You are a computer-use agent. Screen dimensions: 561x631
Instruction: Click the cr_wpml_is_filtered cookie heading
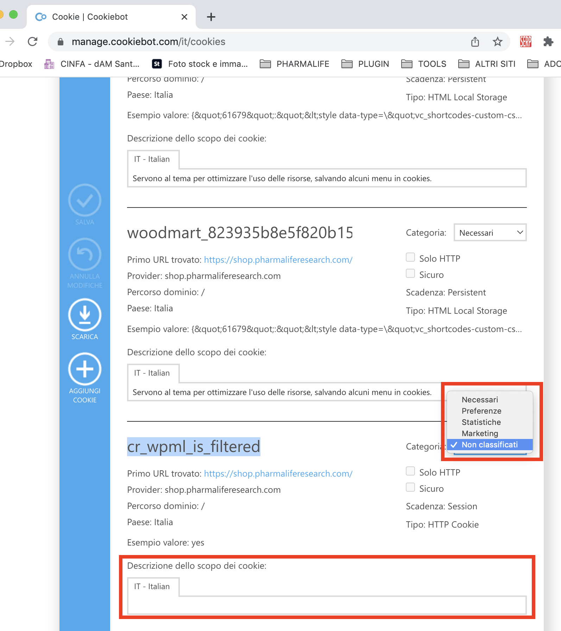pos(194,446)
